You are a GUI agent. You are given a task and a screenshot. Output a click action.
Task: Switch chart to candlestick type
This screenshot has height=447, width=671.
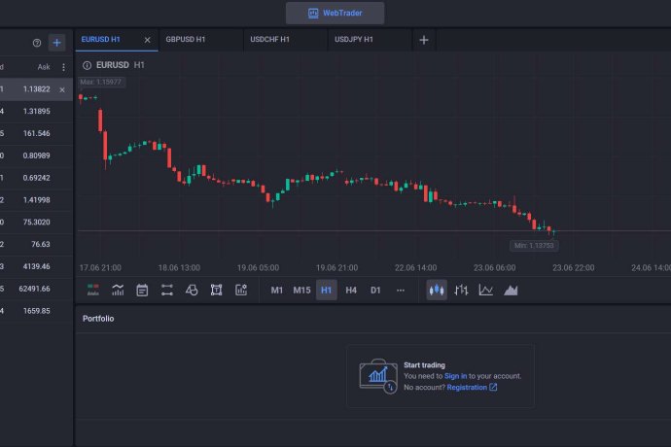[x=437, y=290]
